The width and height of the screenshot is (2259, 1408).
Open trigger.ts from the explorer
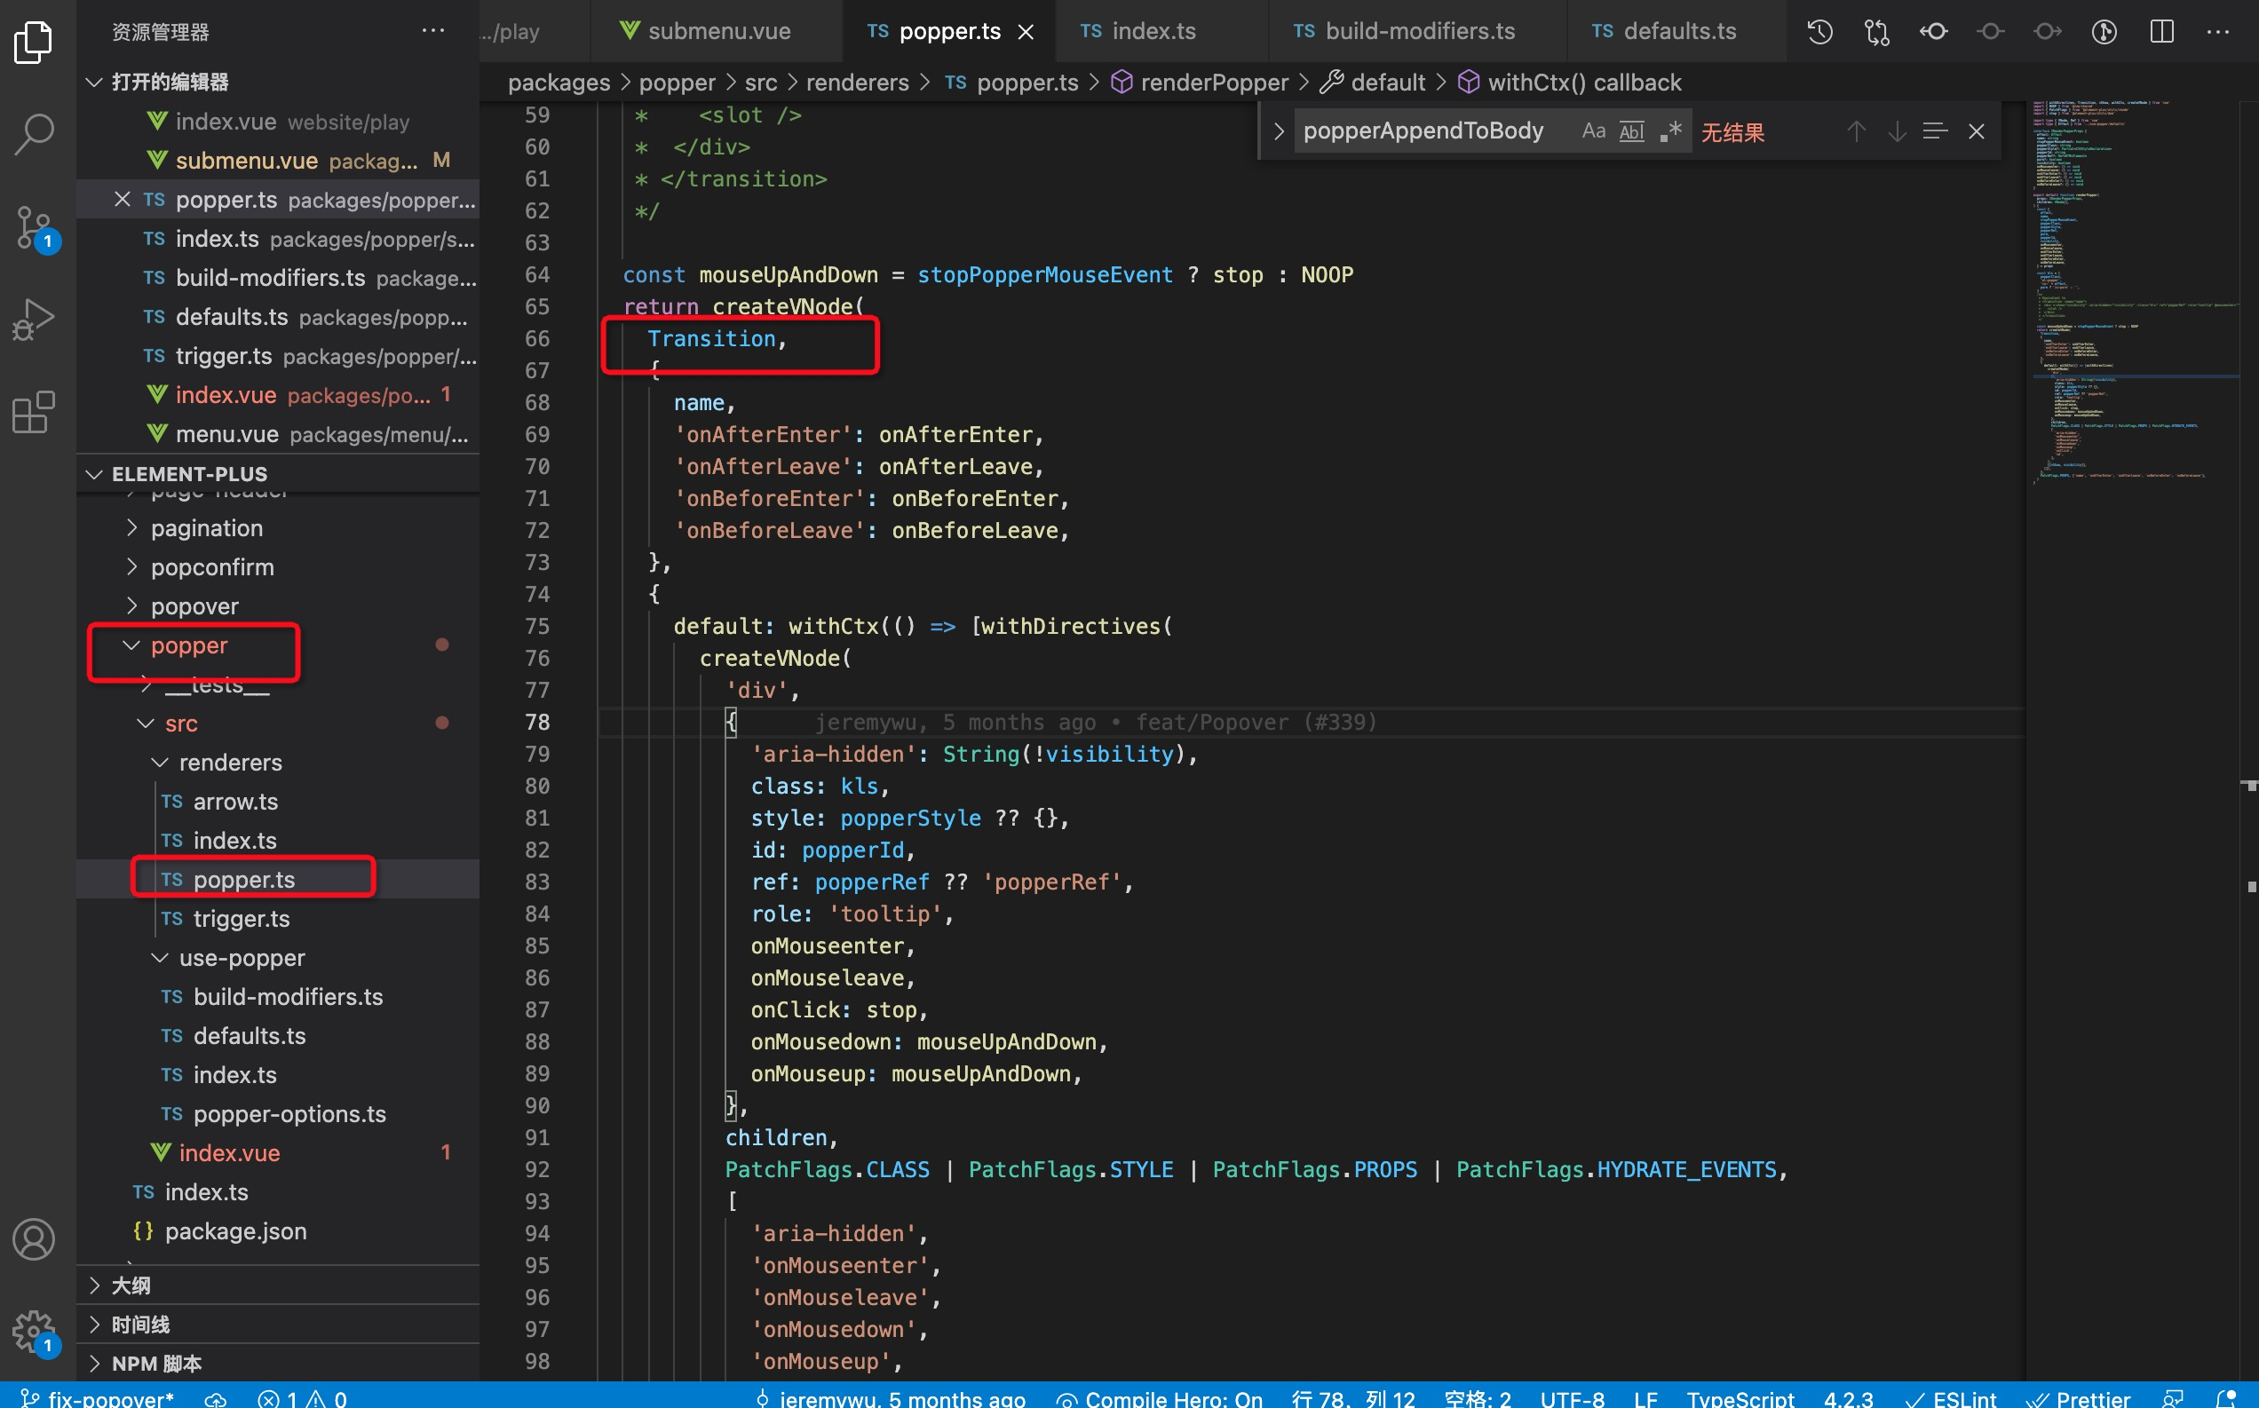[x=242, y=919]
